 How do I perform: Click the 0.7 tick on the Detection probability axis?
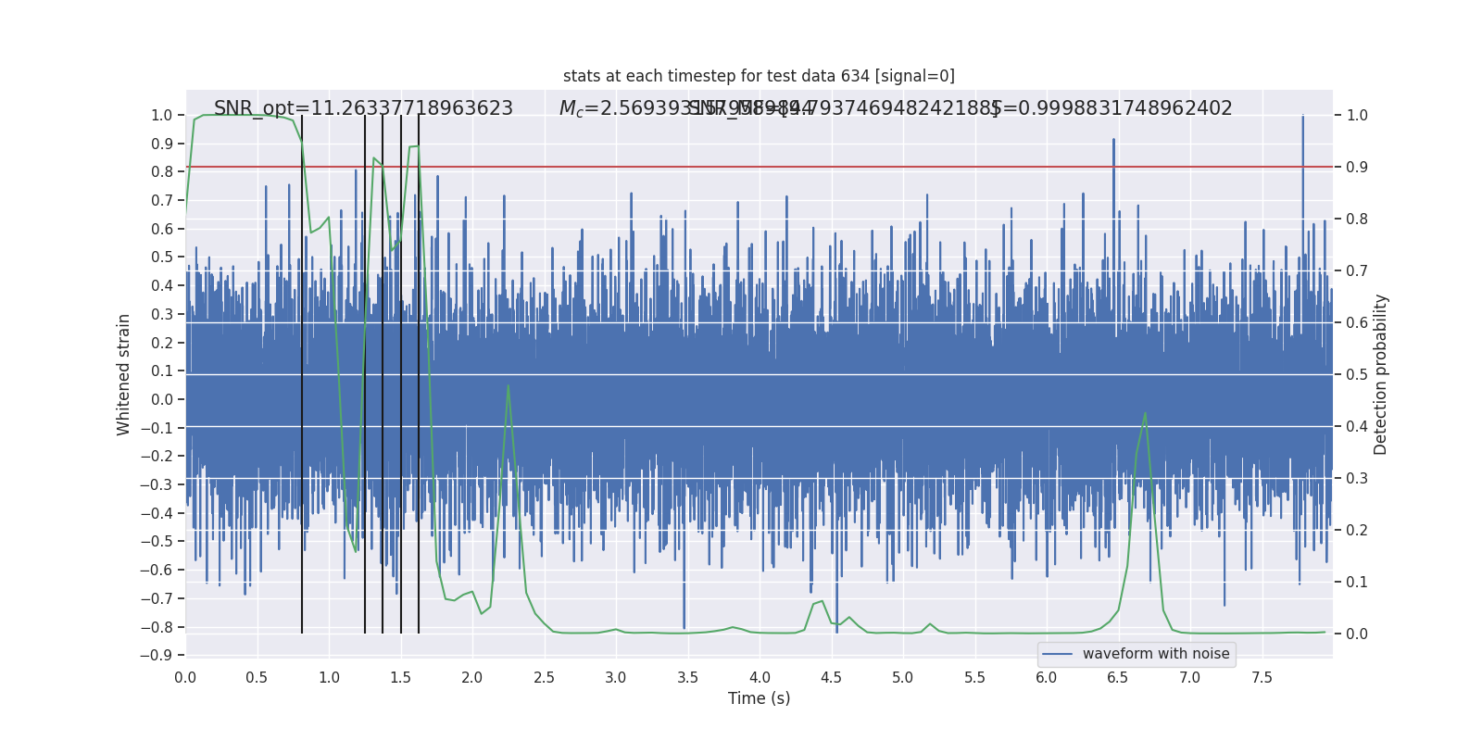point(1357,270)
